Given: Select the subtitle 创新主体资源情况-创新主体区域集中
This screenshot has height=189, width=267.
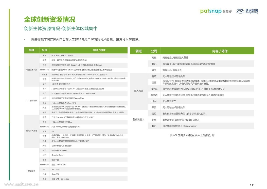Looking at the screenshot, I should tap(61, 28).
